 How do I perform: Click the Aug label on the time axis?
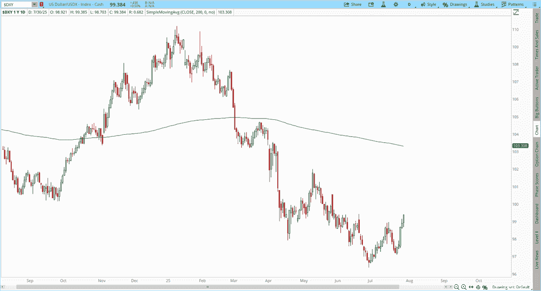[409, 280]
